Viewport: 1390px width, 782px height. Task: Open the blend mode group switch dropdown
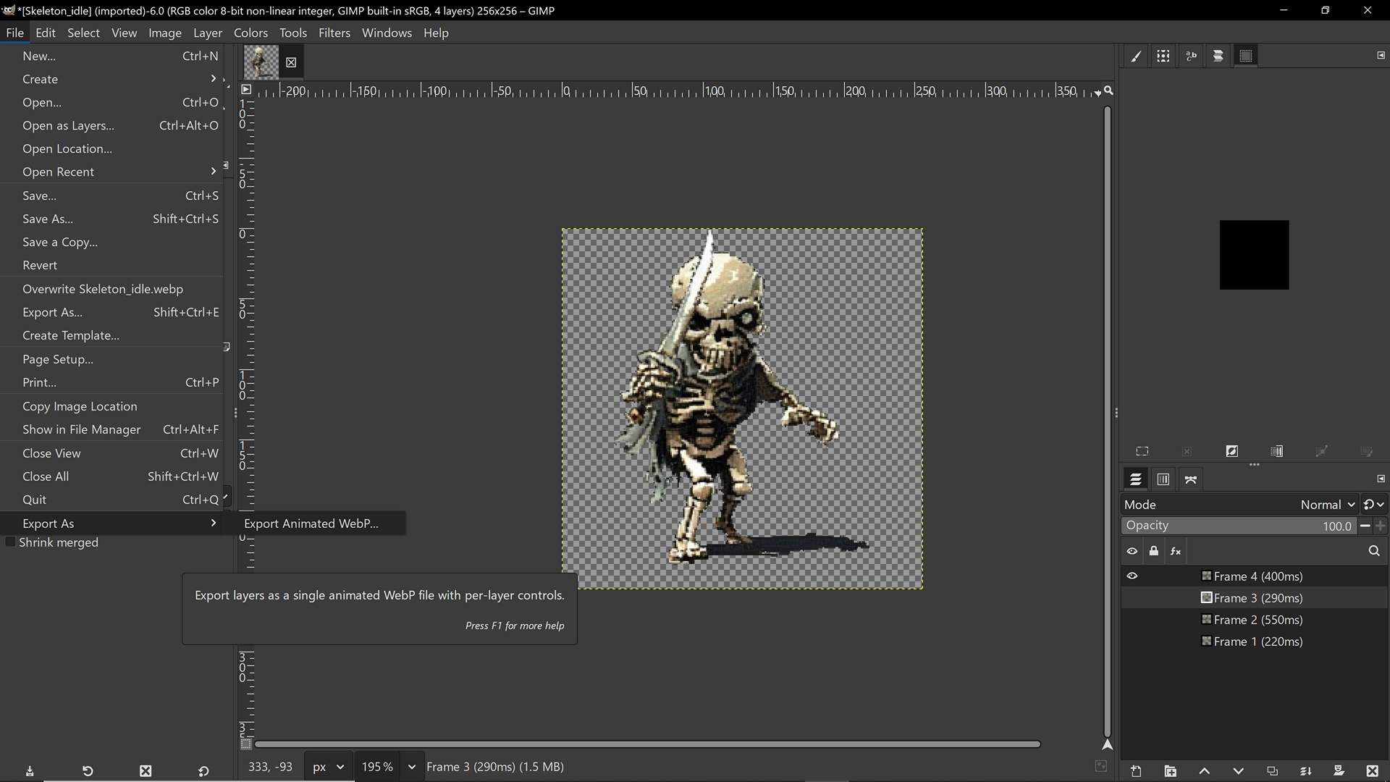tap(1373, 505)
